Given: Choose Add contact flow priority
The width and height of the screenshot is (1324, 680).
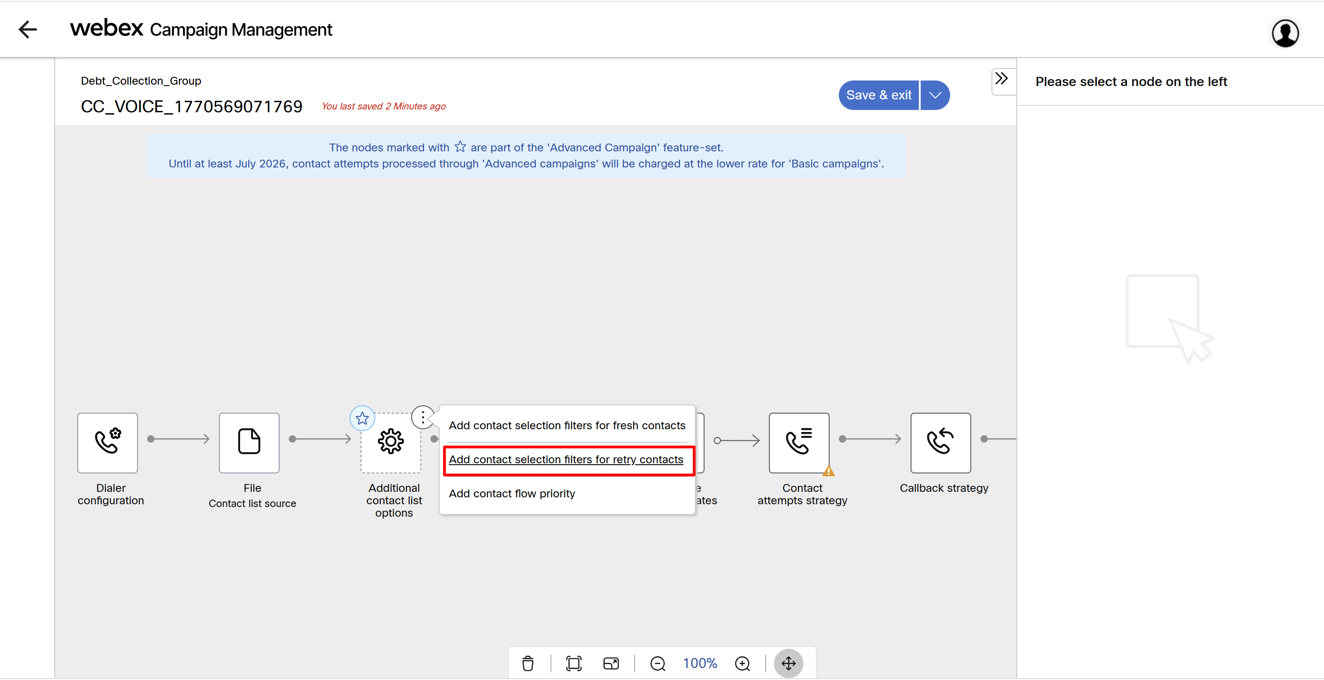Looking at the screenshot, I should click(x=511, y=493).
